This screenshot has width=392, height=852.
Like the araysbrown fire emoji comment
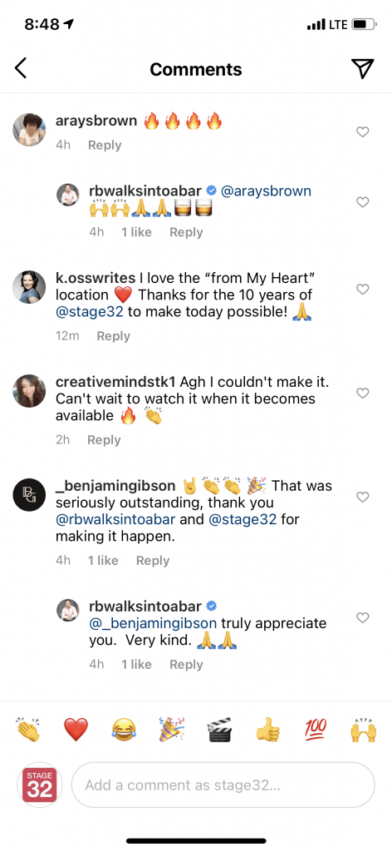coord(362,131)
